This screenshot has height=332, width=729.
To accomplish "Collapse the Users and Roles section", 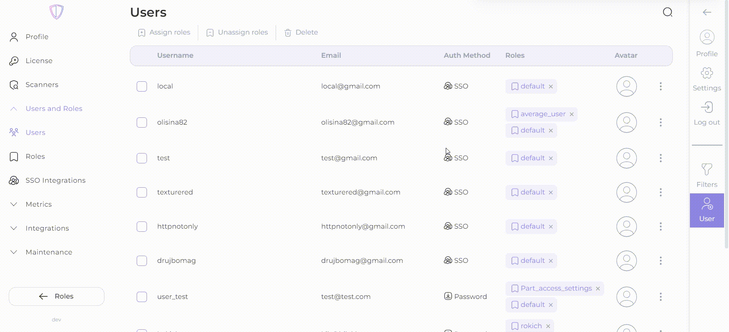I will click(14, 109).
